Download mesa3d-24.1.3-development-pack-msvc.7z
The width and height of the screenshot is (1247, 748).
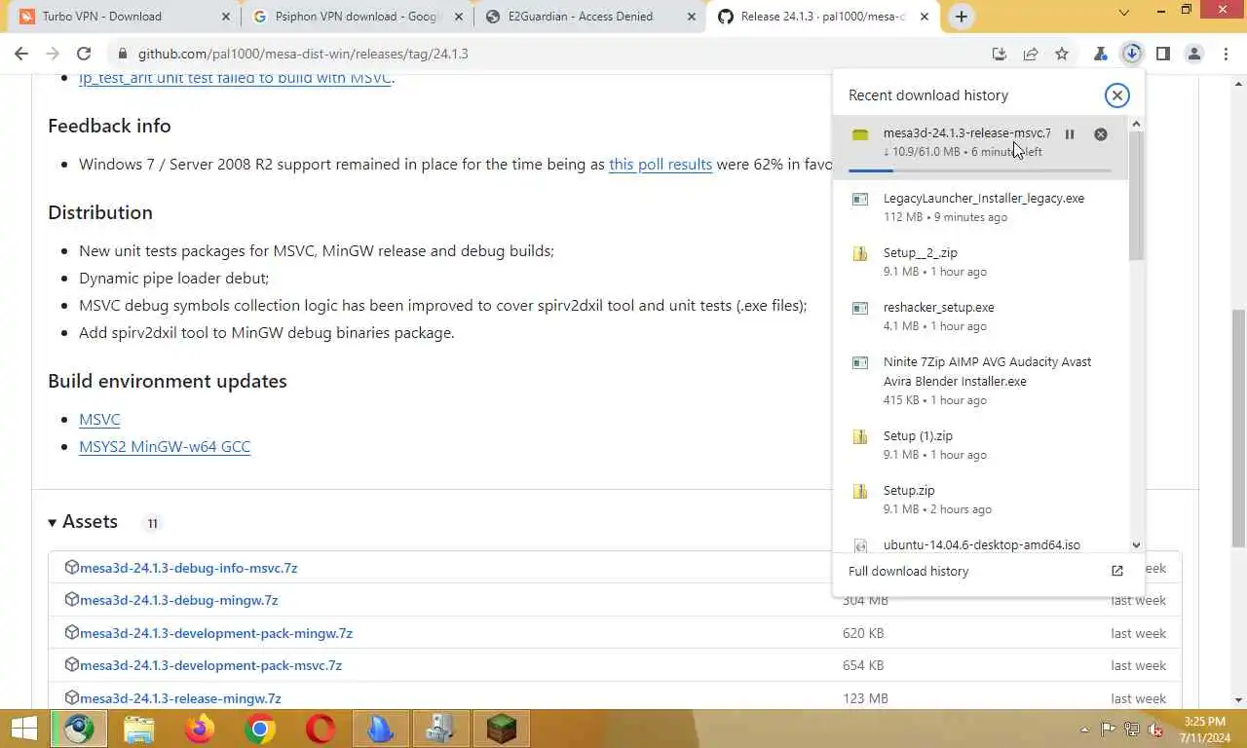tap(211, 665)
